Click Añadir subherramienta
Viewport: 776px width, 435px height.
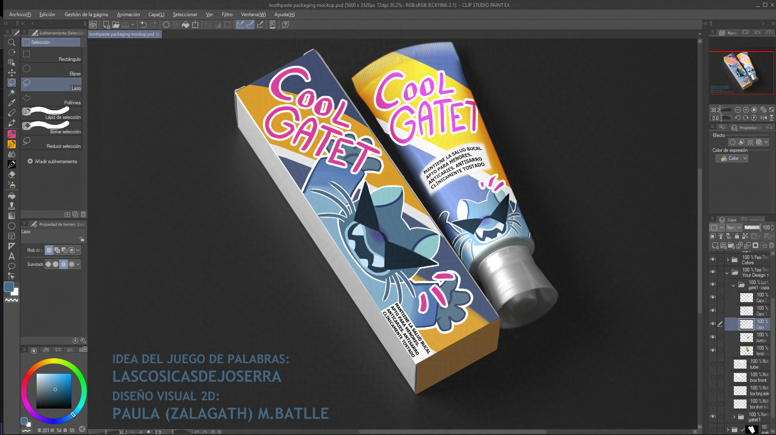pos(52,162)
